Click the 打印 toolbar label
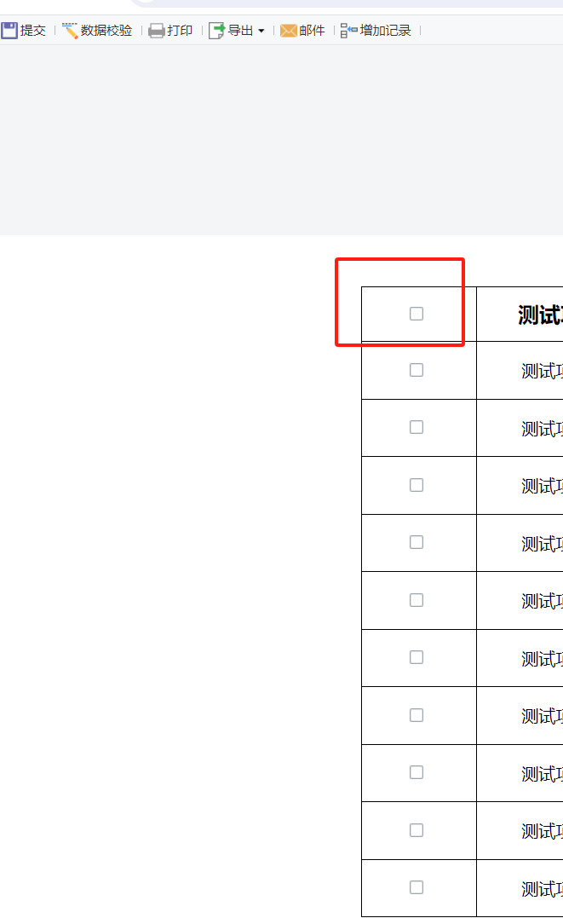Screen dimensions: 563x918 (x=180, y=31)
